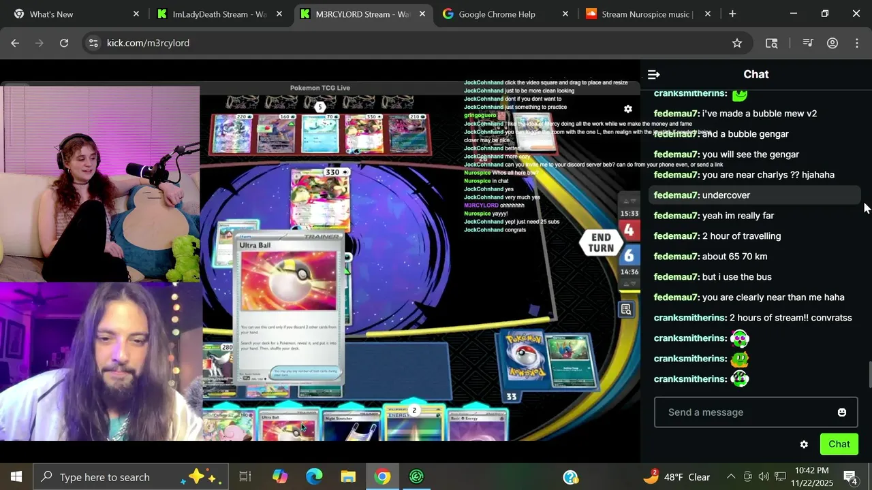The height and width of the screenshot is (490, 872).
Task: Launch Copilot from the taskbar
Action: tap(280, 477)
